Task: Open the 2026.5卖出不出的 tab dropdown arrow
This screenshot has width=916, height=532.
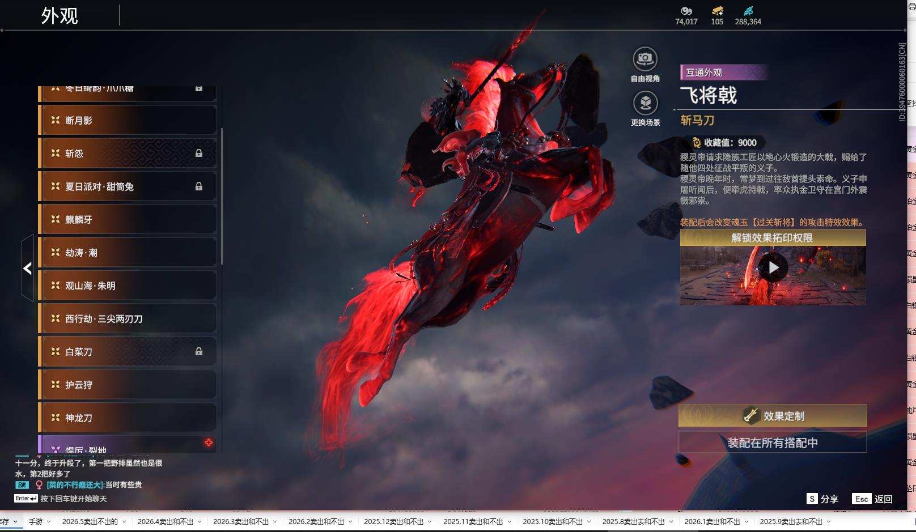Action: point(124,522)
